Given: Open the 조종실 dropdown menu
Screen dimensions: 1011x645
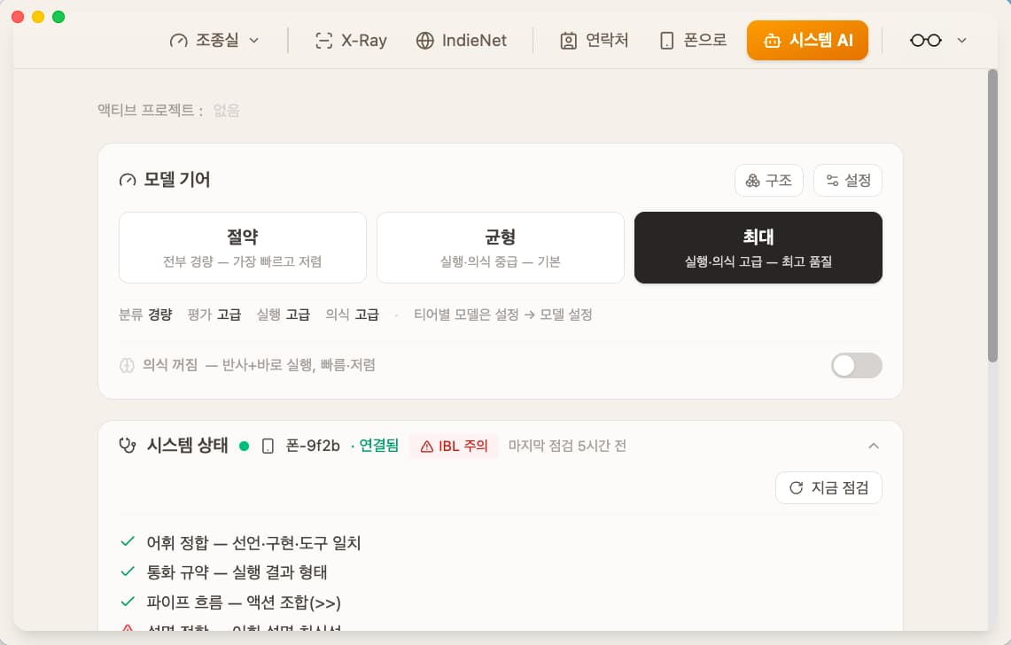Looking at the screenshot, I should [214, 40].
